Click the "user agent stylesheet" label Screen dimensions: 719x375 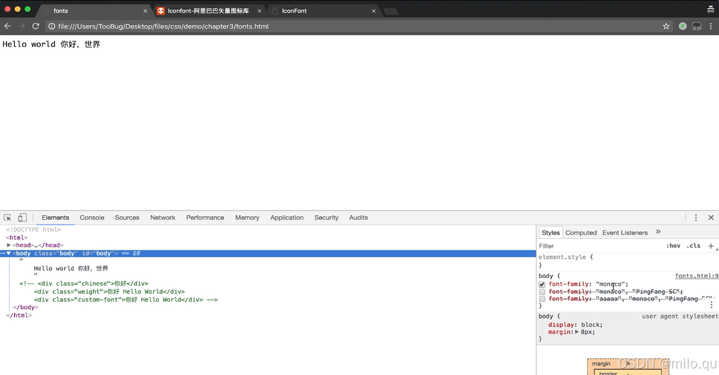[680, 317]
